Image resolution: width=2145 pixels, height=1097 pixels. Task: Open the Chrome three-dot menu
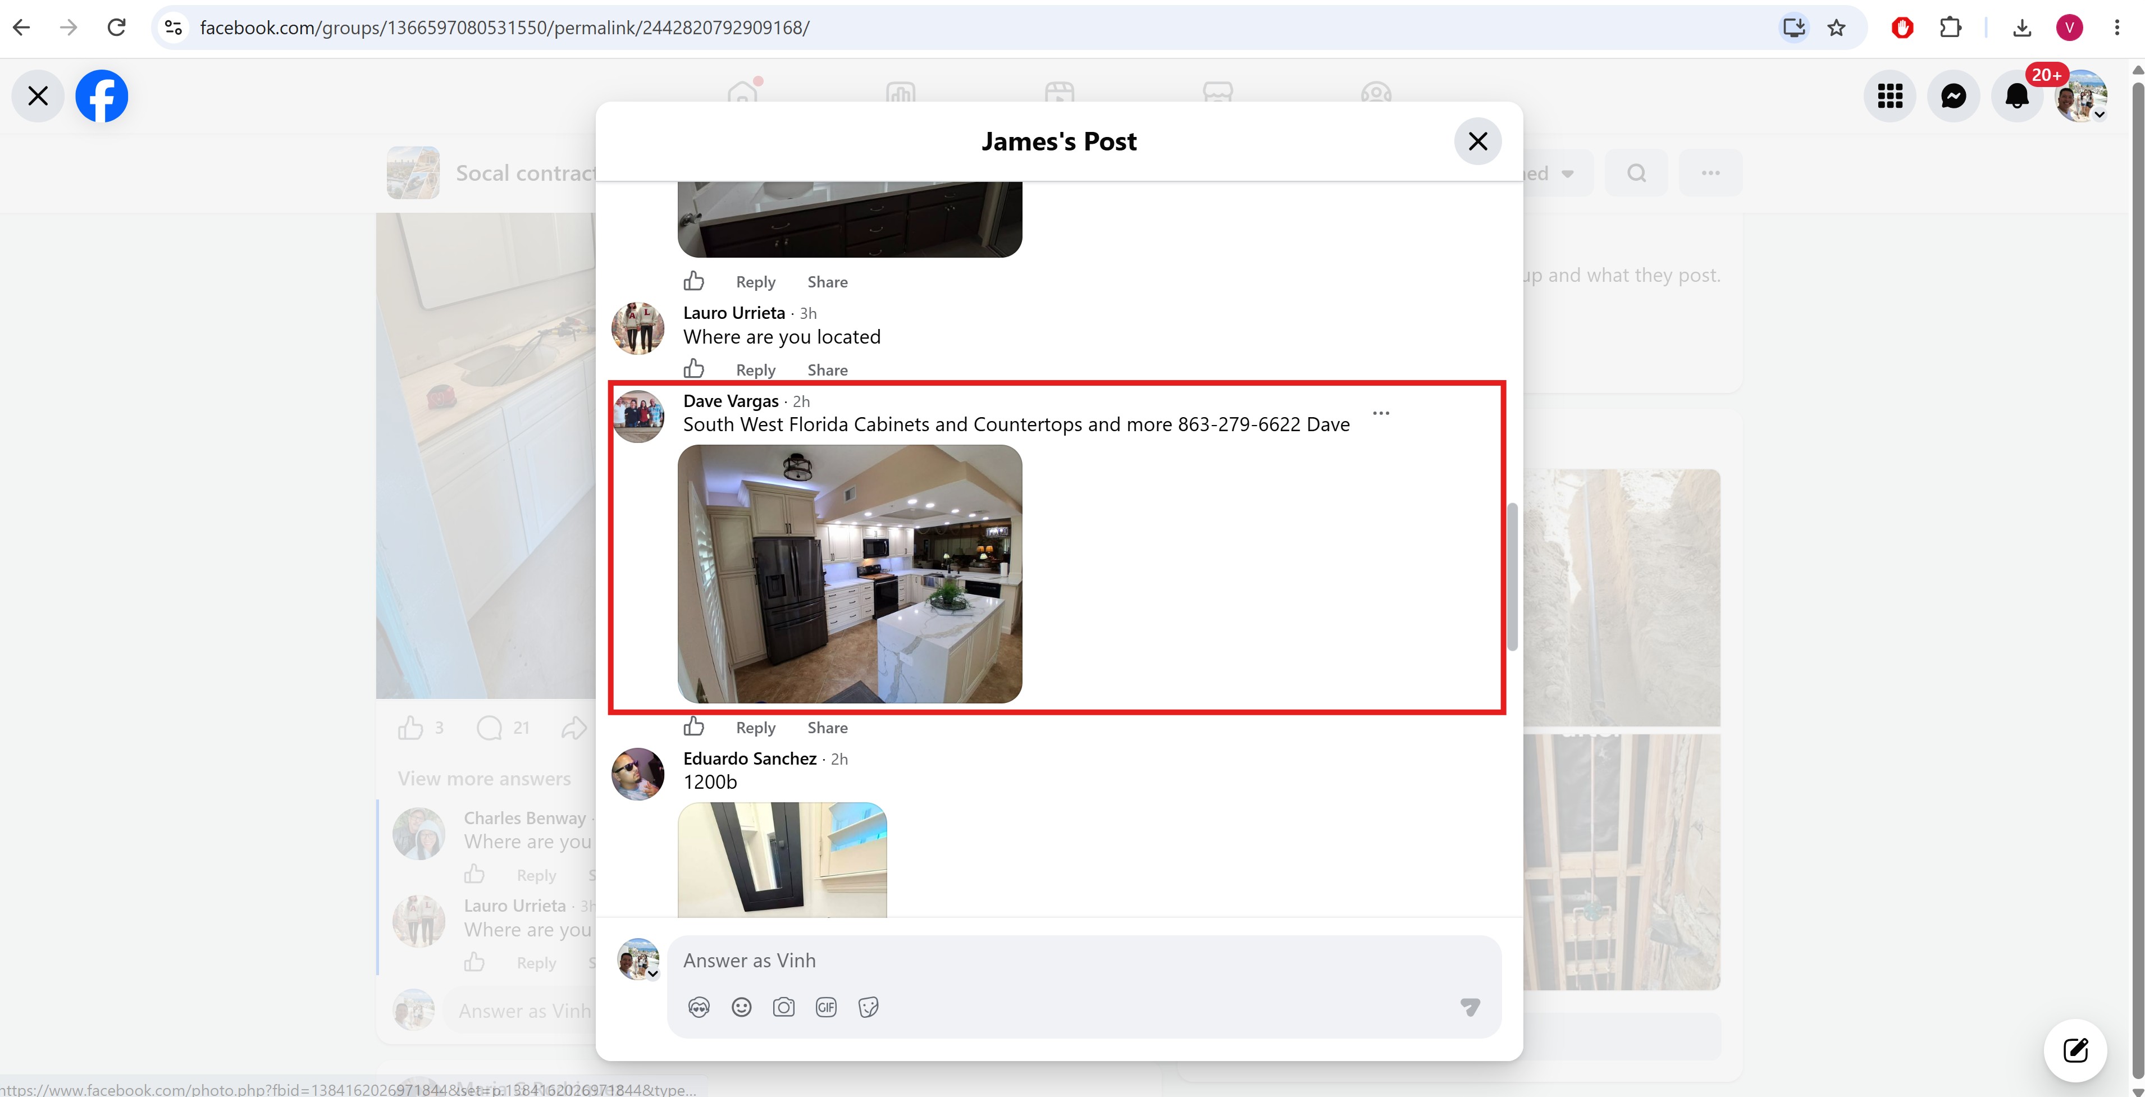tap(2117, 28)
